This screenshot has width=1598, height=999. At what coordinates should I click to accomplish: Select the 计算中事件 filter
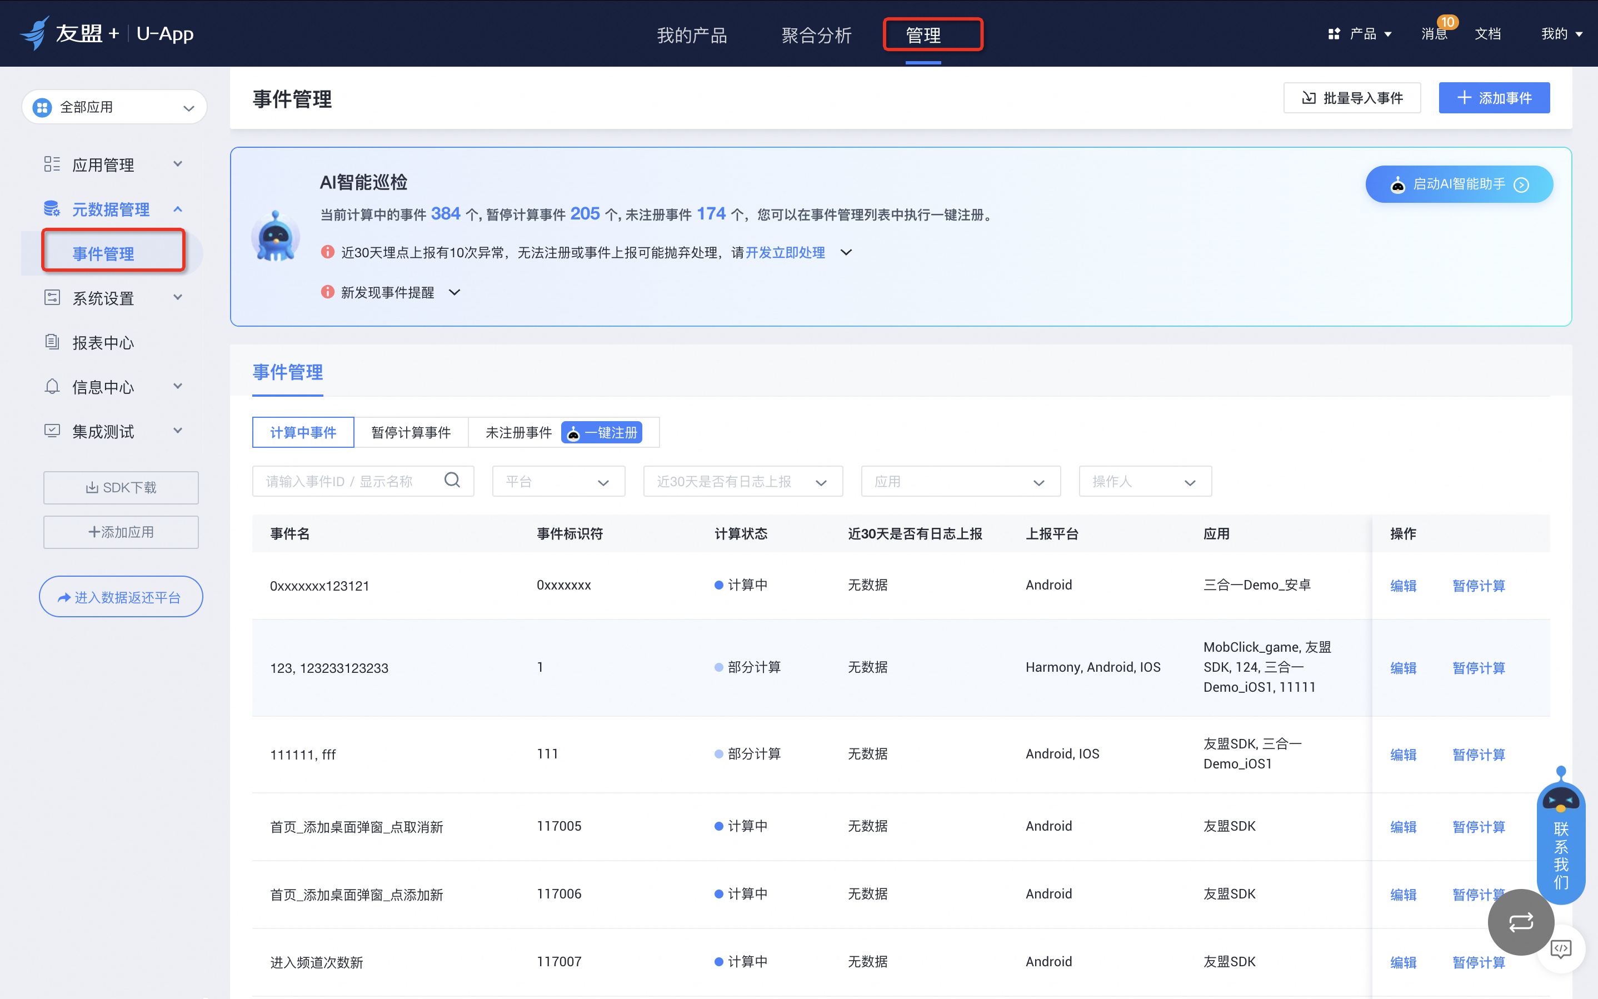303,432
